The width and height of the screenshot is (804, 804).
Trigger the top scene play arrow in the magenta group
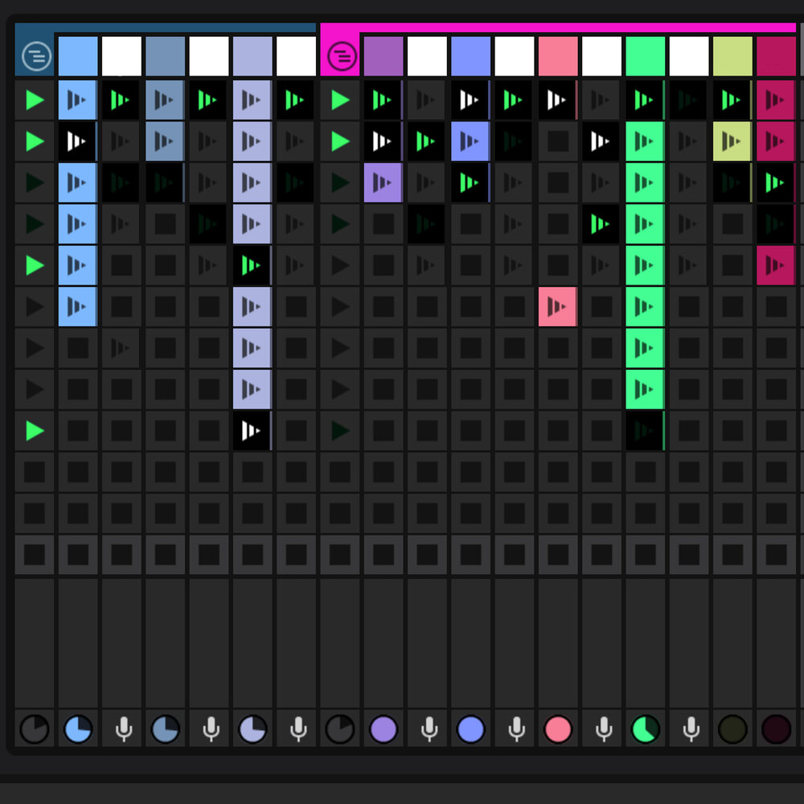pos(341,100)
